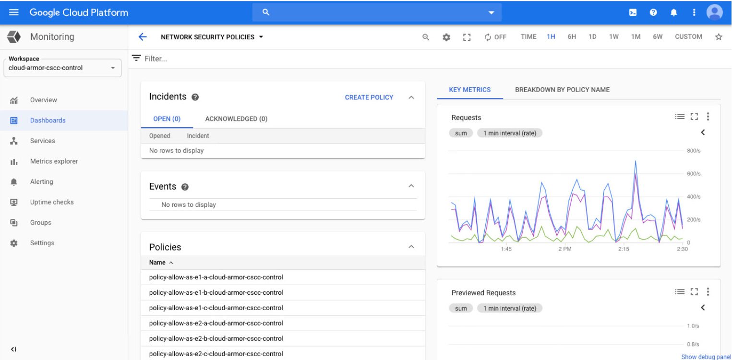Switch to BREAKDOWN BY POLICY NAME tab
732x360 pixels.
tap(562, 90)
